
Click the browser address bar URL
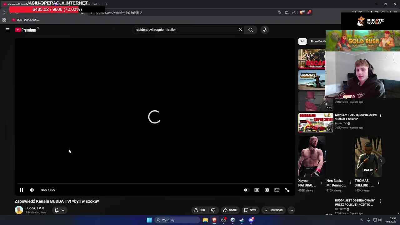point(119,12)
